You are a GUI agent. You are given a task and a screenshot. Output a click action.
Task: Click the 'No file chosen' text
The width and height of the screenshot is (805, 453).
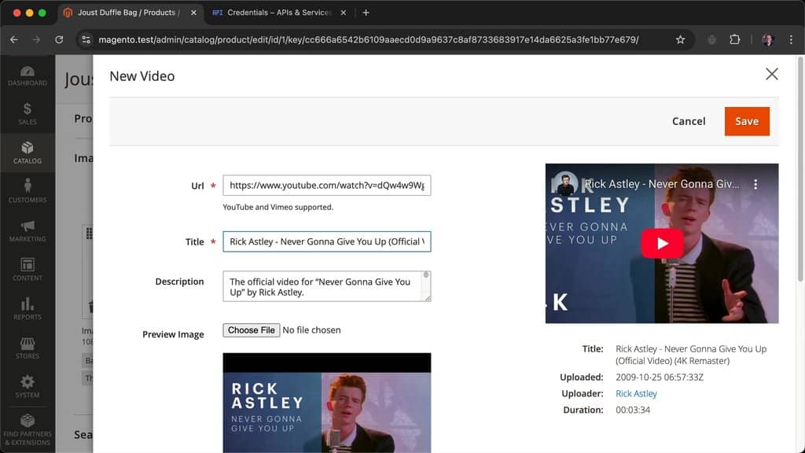coord(311,330)
